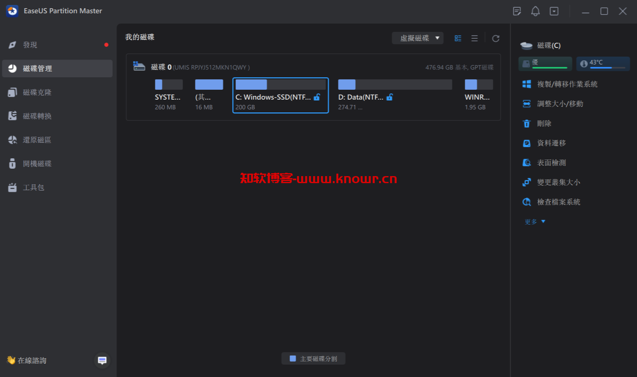This screenshot has height=377, width=637.
Task: Click the 還原磁區 recovery icon
Action: click(x=12, y=140)
